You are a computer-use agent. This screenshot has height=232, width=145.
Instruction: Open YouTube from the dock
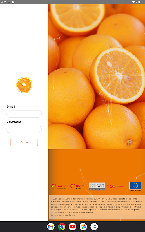point(72,226)
